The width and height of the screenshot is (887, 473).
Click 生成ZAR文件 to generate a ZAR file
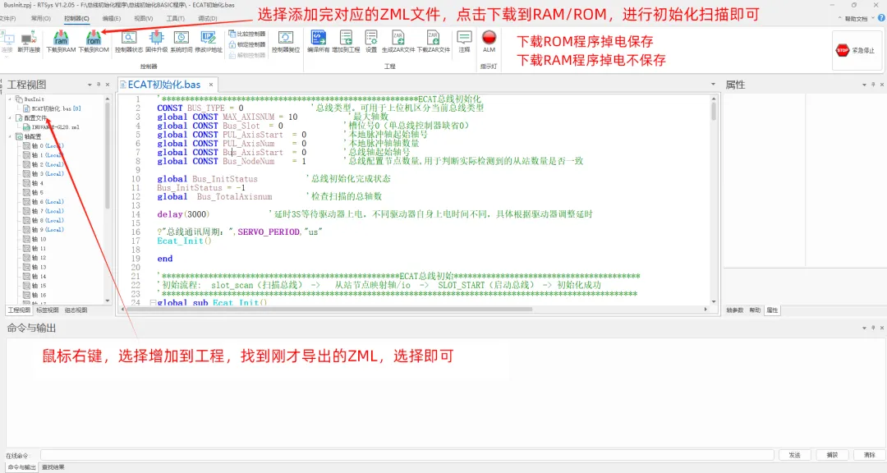(398, 43)
